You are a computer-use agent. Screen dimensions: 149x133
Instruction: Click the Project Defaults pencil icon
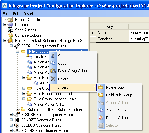11,20
